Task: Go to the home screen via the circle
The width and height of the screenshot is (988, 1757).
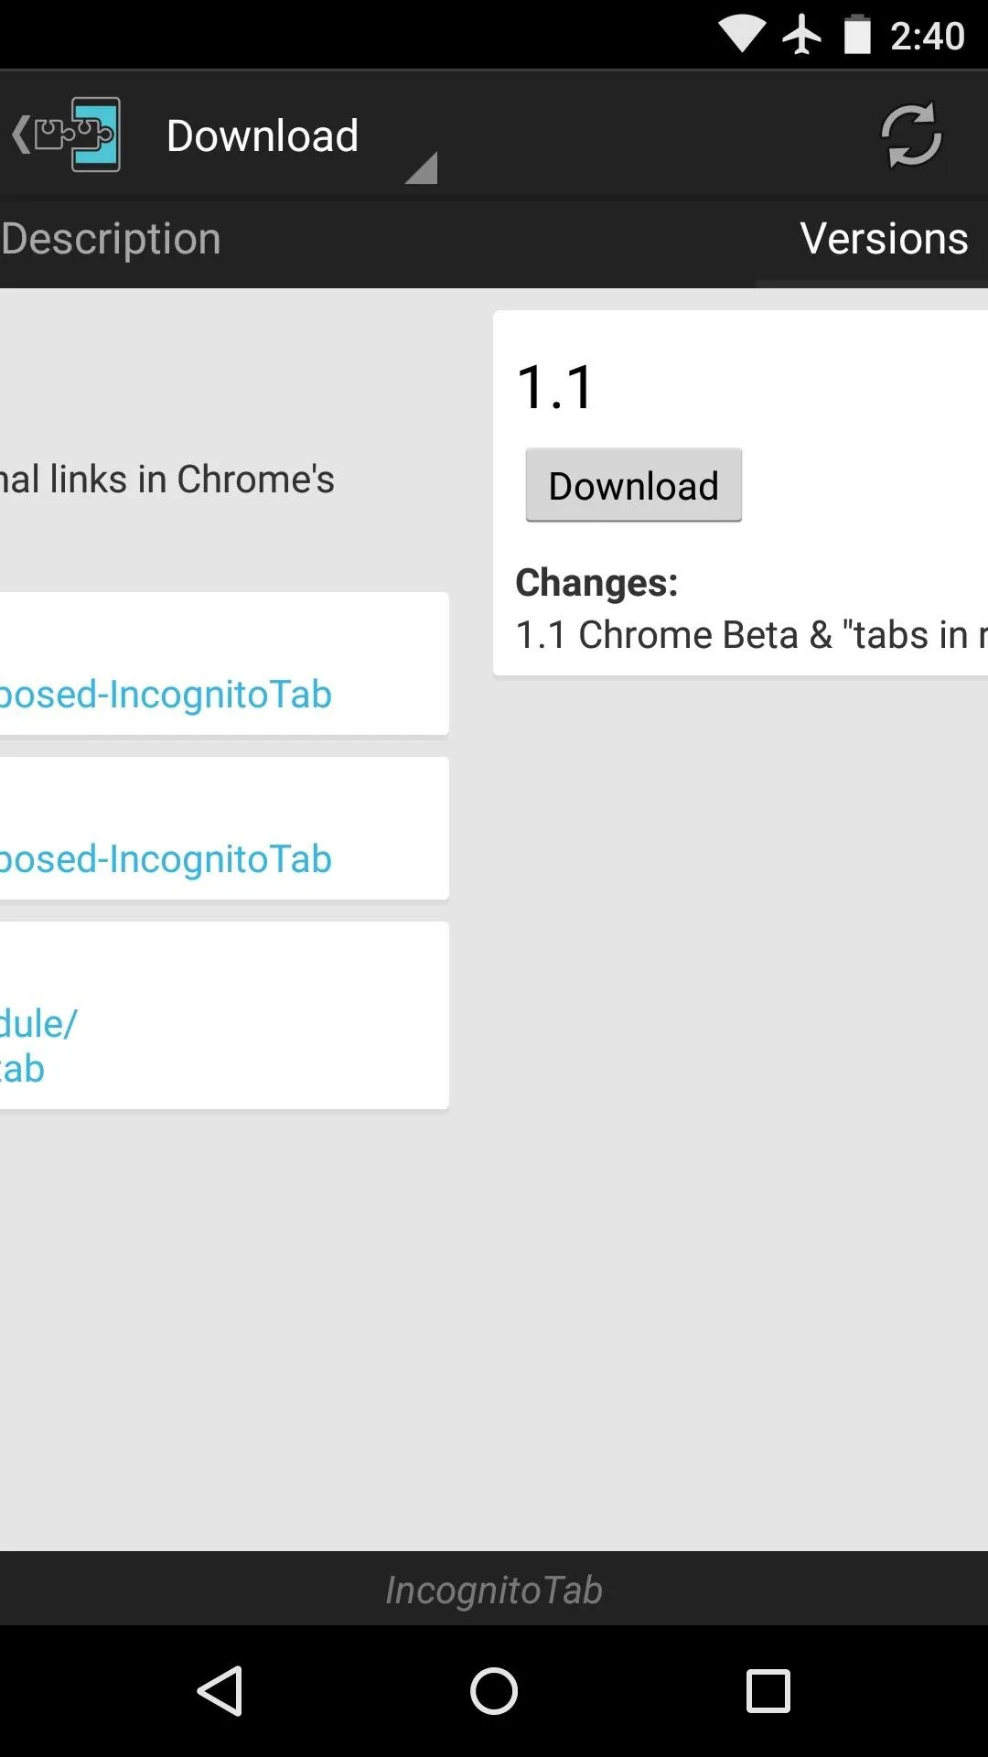Action: pyautogui.click(x=494, y=1690)
